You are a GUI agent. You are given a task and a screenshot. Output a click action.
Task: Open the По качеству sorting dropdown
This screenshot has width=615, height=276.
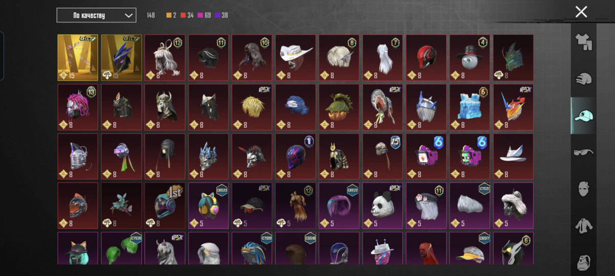pyautogui.click(x=96, y=15)
